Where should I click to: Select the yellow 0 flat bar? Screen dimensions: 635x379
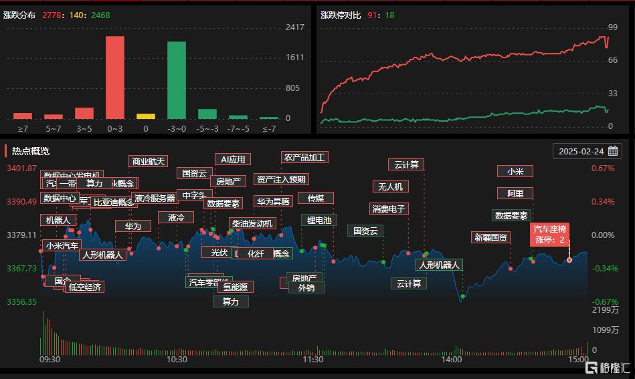(146, 116)
